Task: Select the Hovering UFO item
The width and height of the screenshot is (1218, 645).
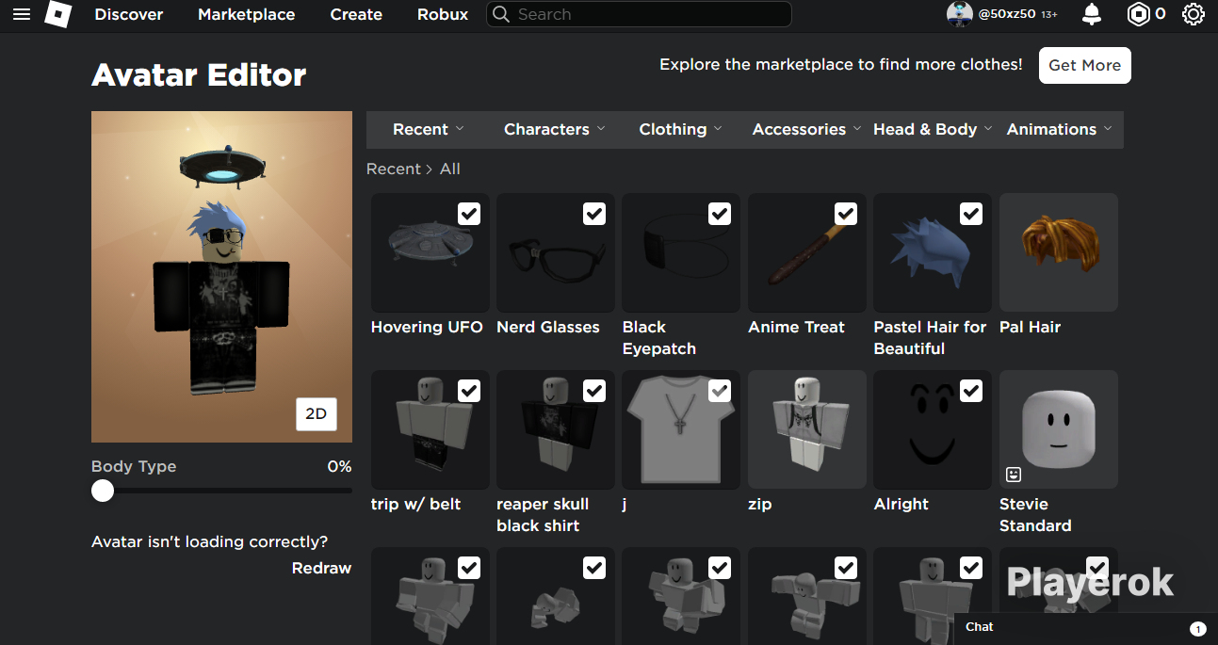Action: coord(430,252)
